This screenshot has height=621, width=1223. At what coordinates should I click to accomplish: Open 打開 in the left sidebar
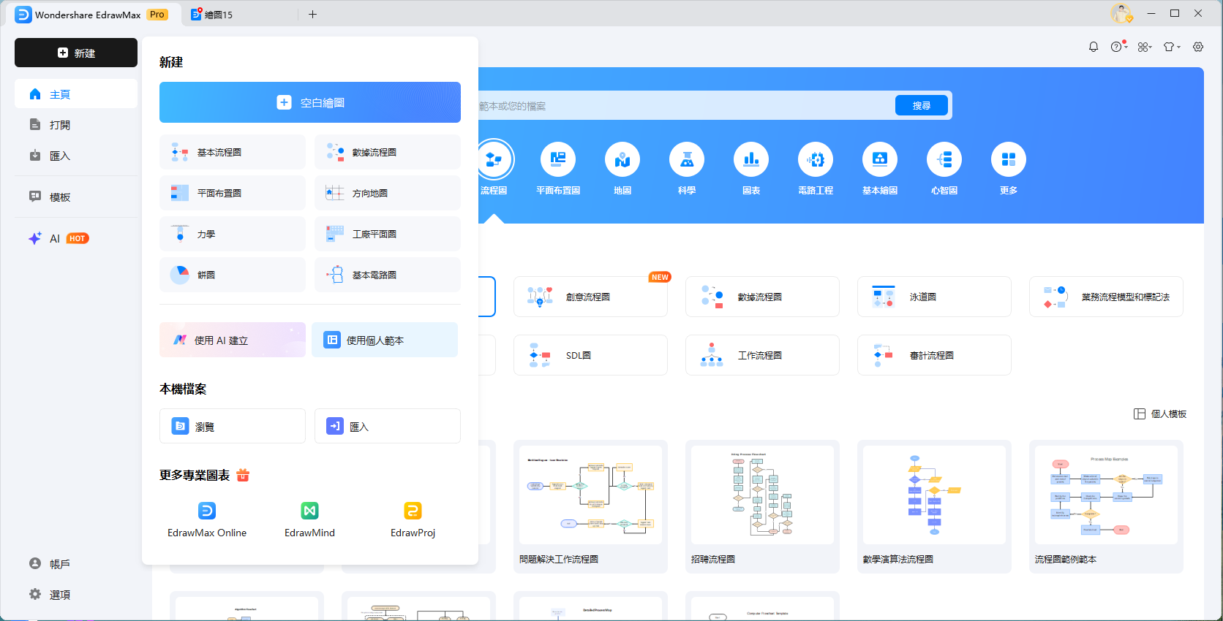(76, 125)
